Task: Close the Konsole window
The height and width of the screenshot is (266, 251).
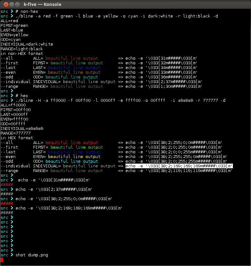Action: coord(5,4)
